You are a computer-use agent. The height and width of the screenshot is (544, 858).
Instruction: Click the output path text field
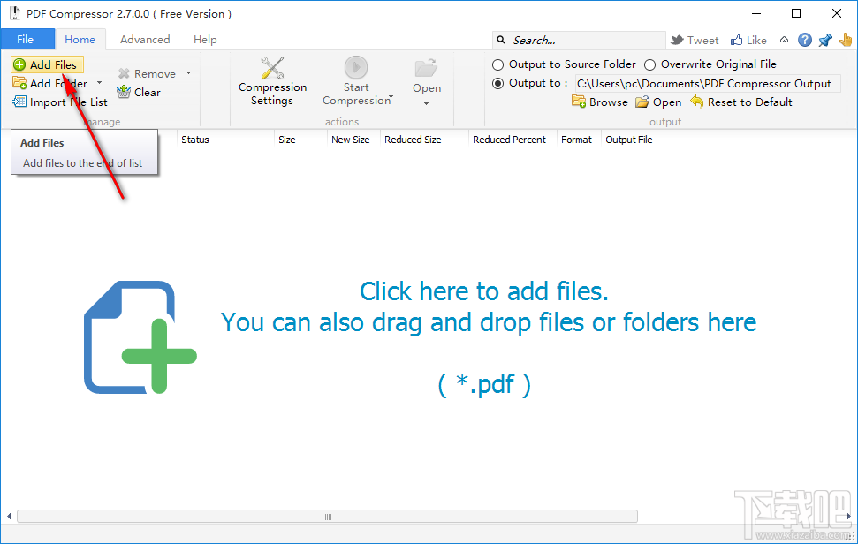click(707, 84)
